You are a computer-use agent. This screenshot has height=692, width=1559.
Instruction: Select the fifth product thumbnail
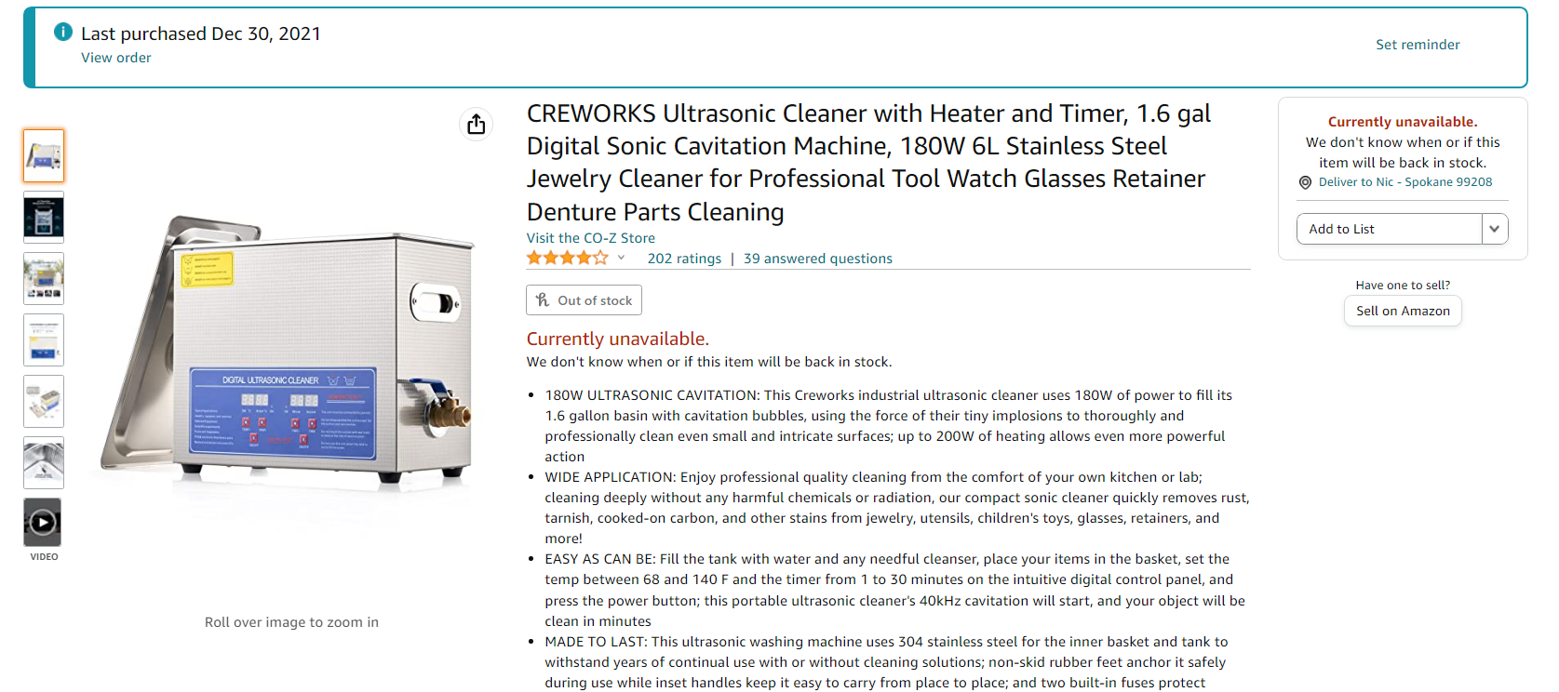44,401
